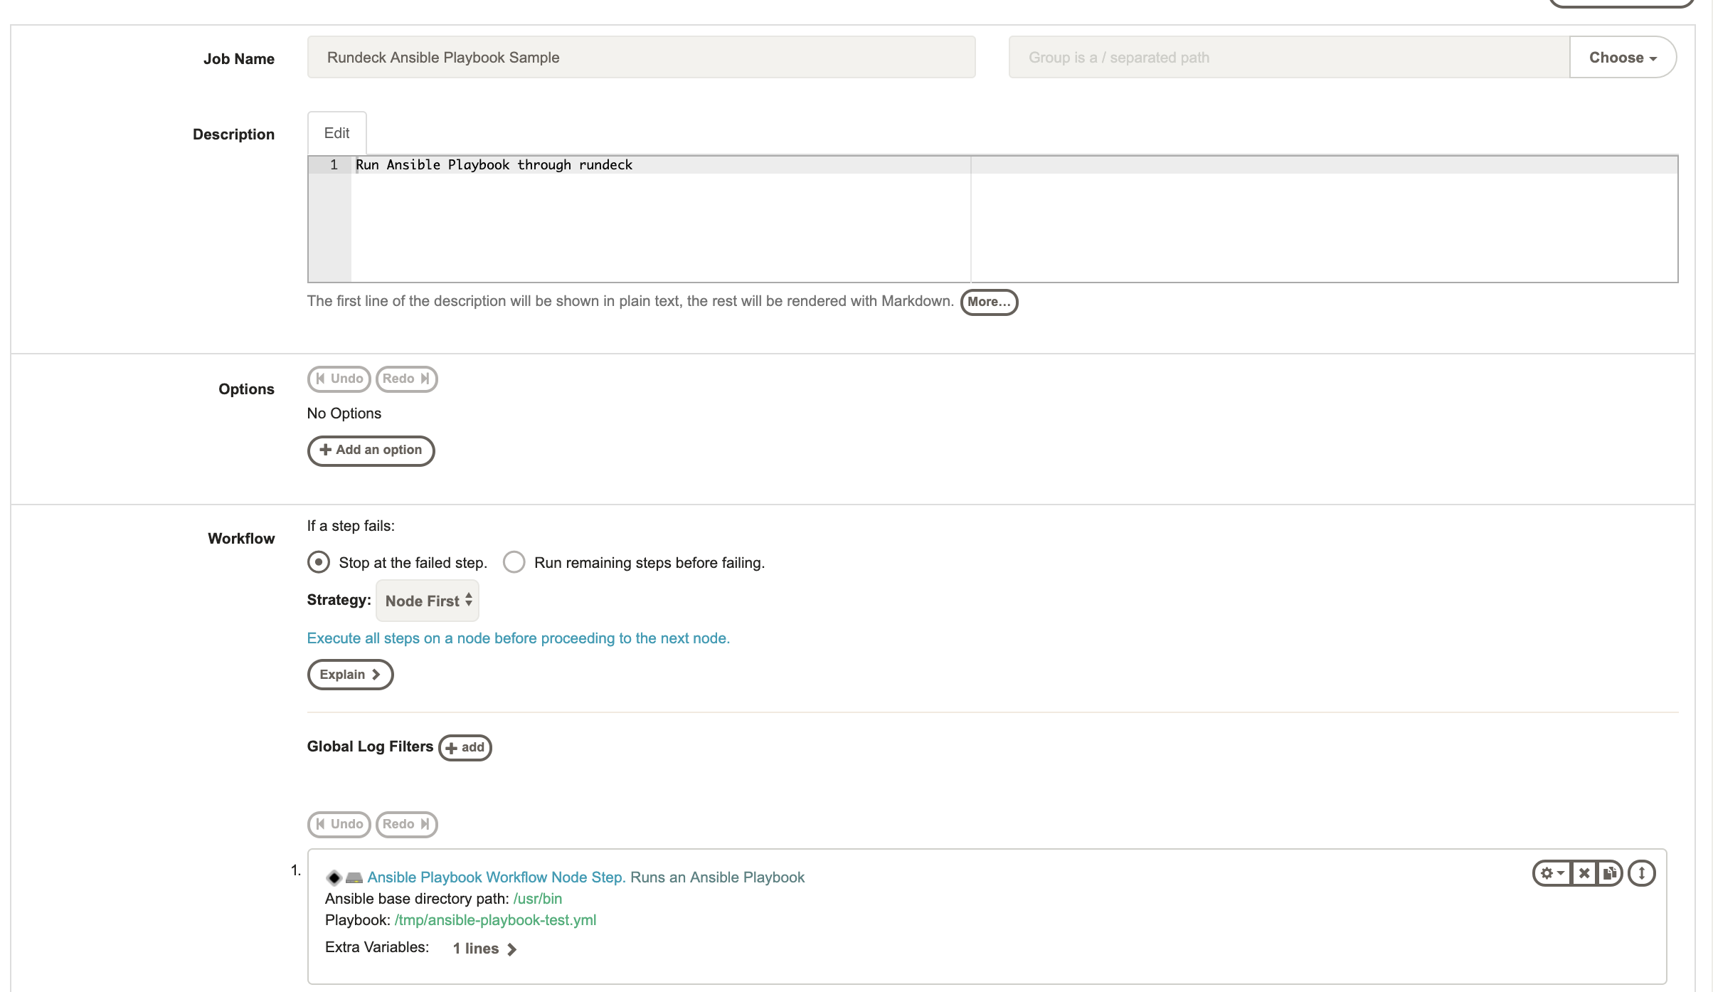Click the 'More...' button about Markdown
The height and width of the screenshot is (992, 1713).
tap(989, 302)
